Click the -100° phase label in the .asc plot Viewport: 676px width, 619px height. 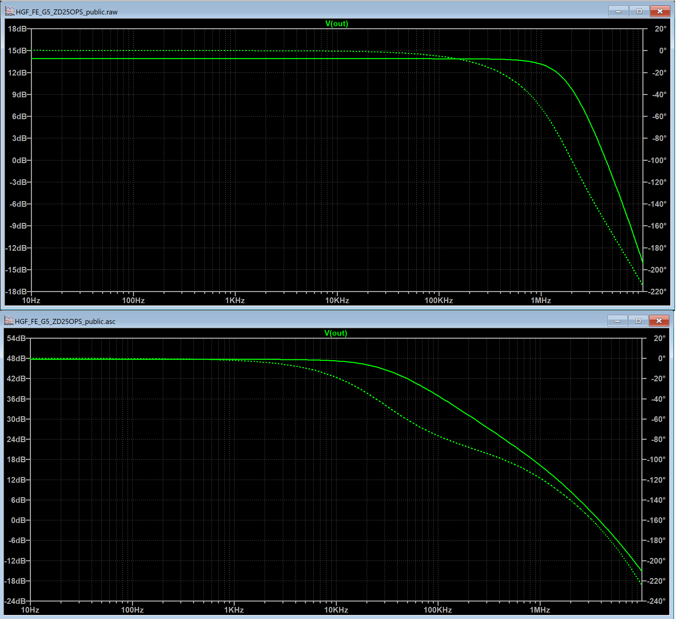pos(656,460)
